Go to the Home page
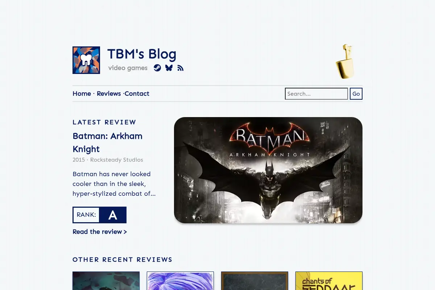 point(82,94)
